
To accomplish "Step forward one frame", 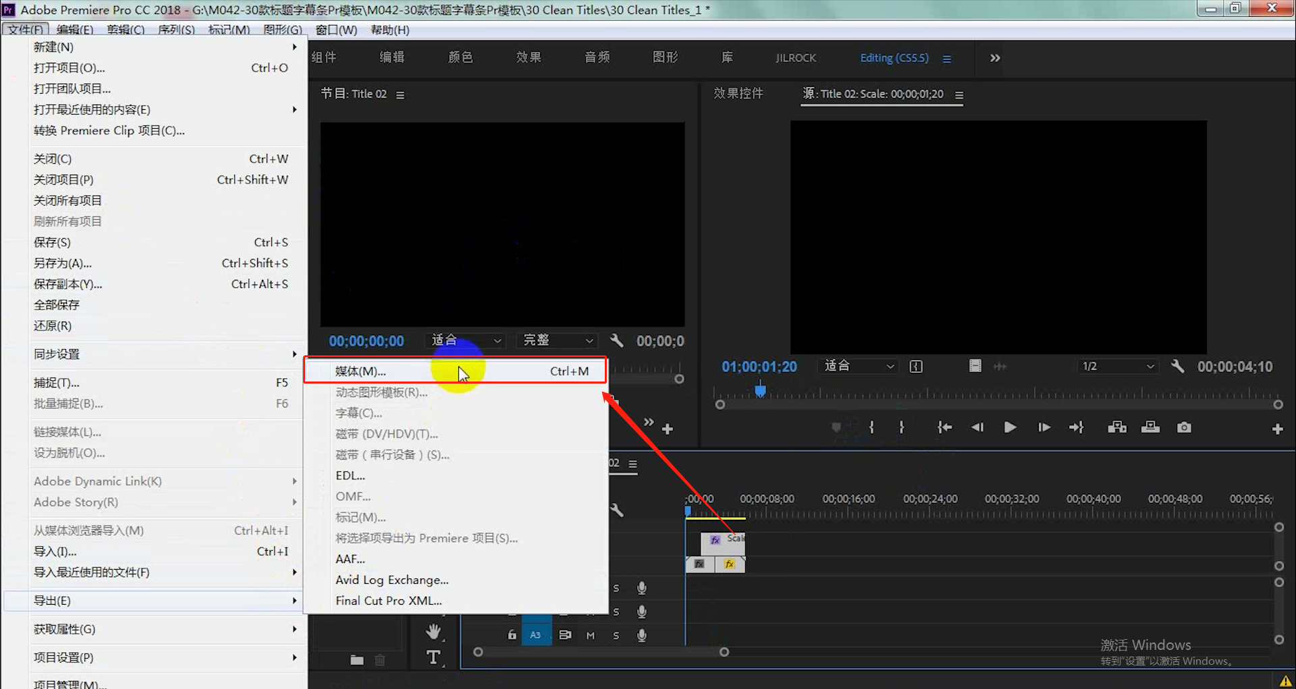I will tap(1044, 427).
